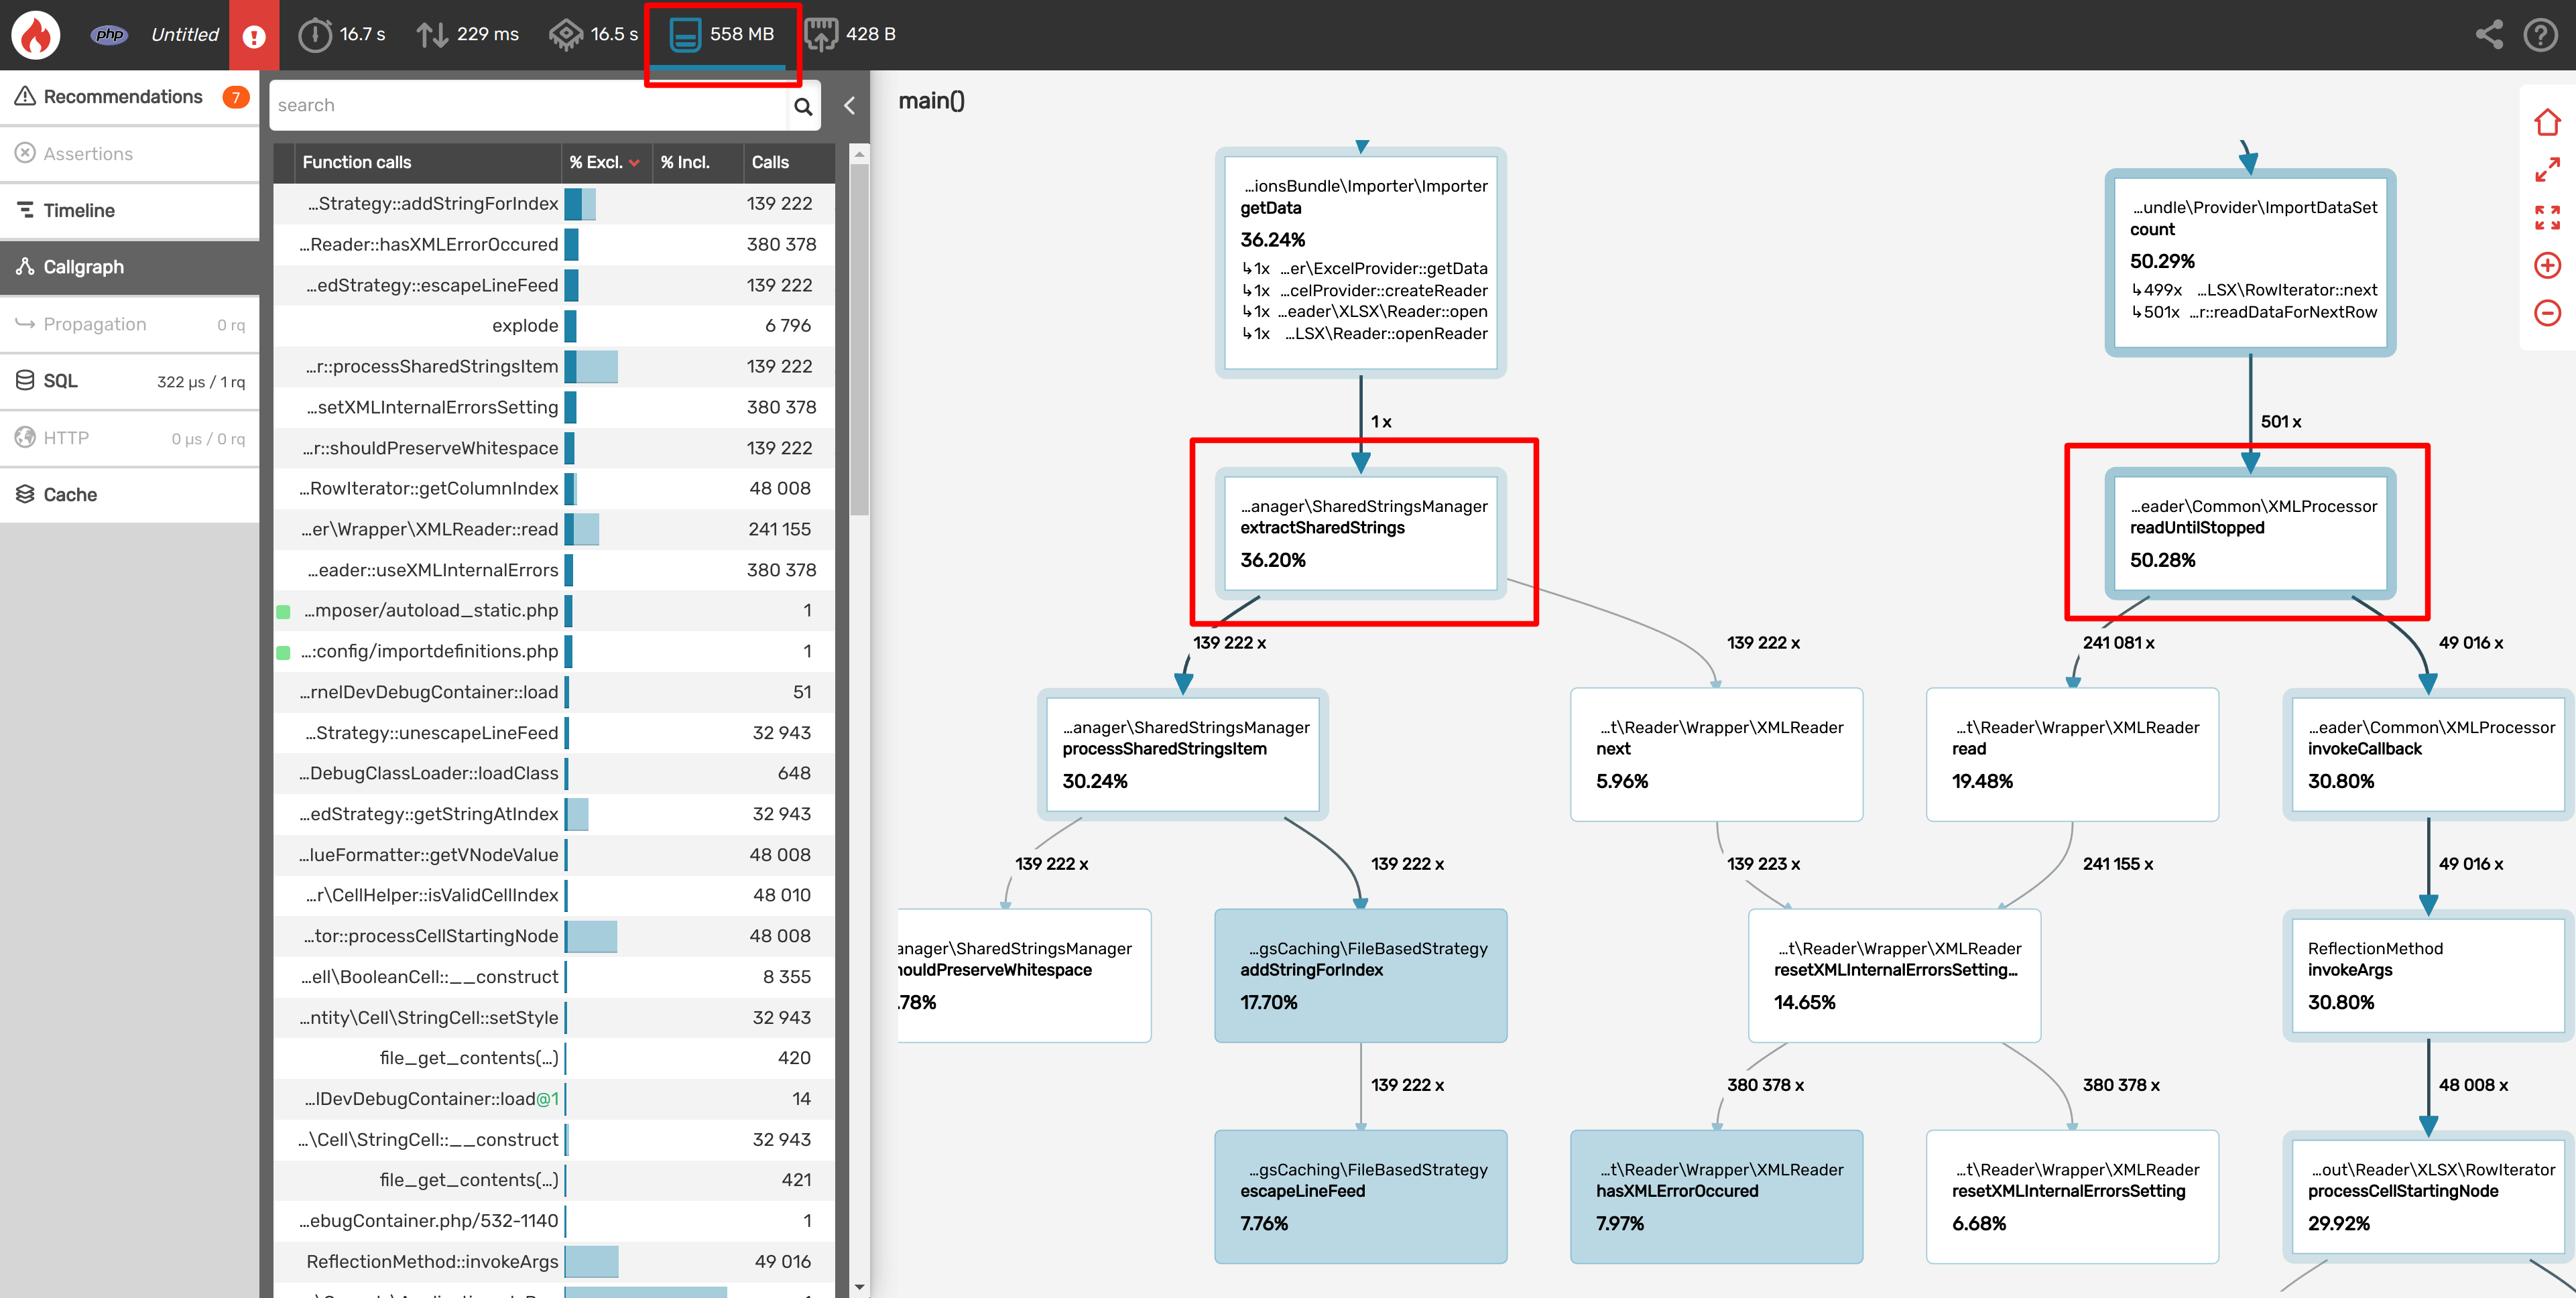Collapse the function calls panel with chevron
This screenshot has width=2576, height=1298.
click(849, 105)
